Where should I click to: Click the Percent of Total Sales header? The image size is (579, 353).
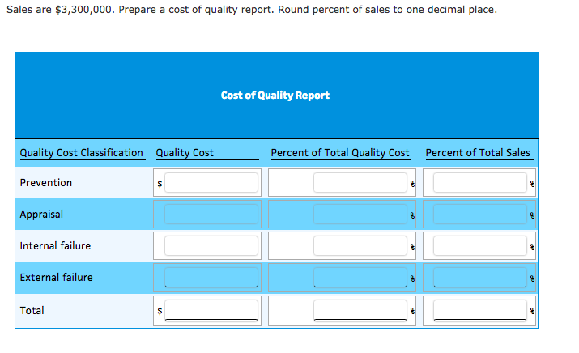coord(478,153)
